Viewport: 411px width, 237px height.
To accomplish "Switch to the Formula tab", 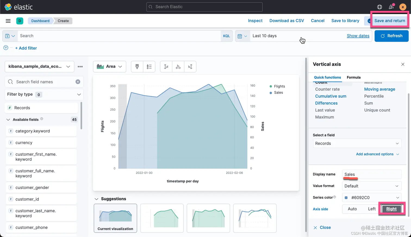I will (x=353, y=77).
